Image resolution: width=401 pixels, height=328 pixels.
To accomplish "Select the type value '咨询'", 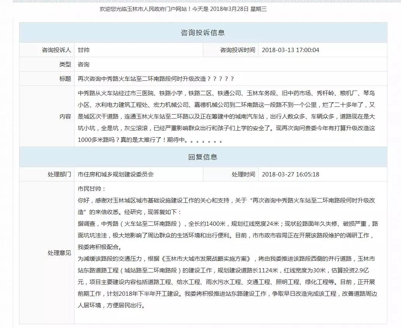I will pyautogui.click(x=84, y=64).
